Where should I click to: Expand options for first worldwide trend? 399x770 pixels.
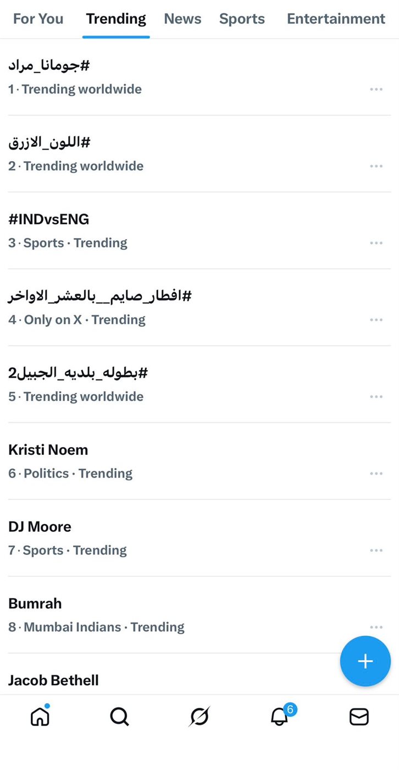(376, 89)
